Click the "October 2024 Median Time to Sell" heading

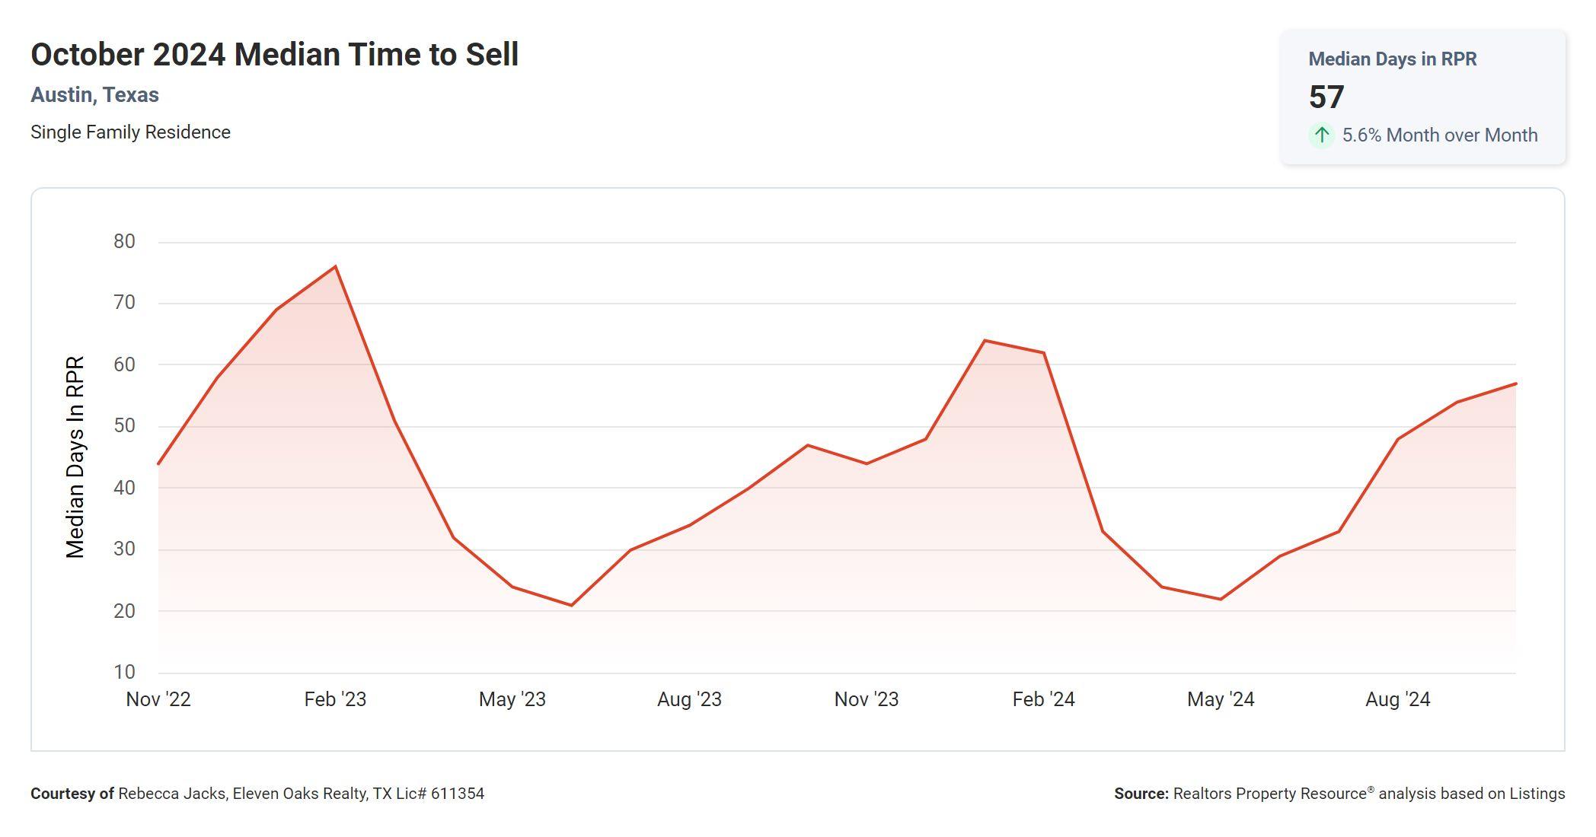point(274,55)
